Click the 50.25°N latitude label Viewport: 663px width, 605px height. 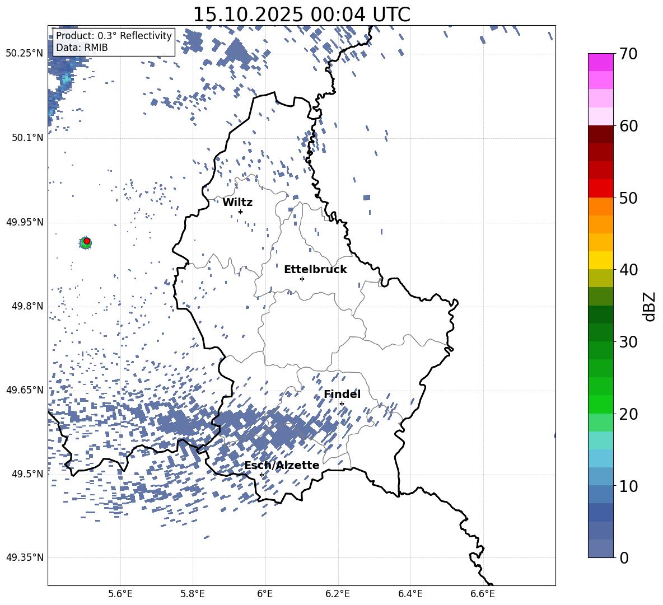pos(25,54)
